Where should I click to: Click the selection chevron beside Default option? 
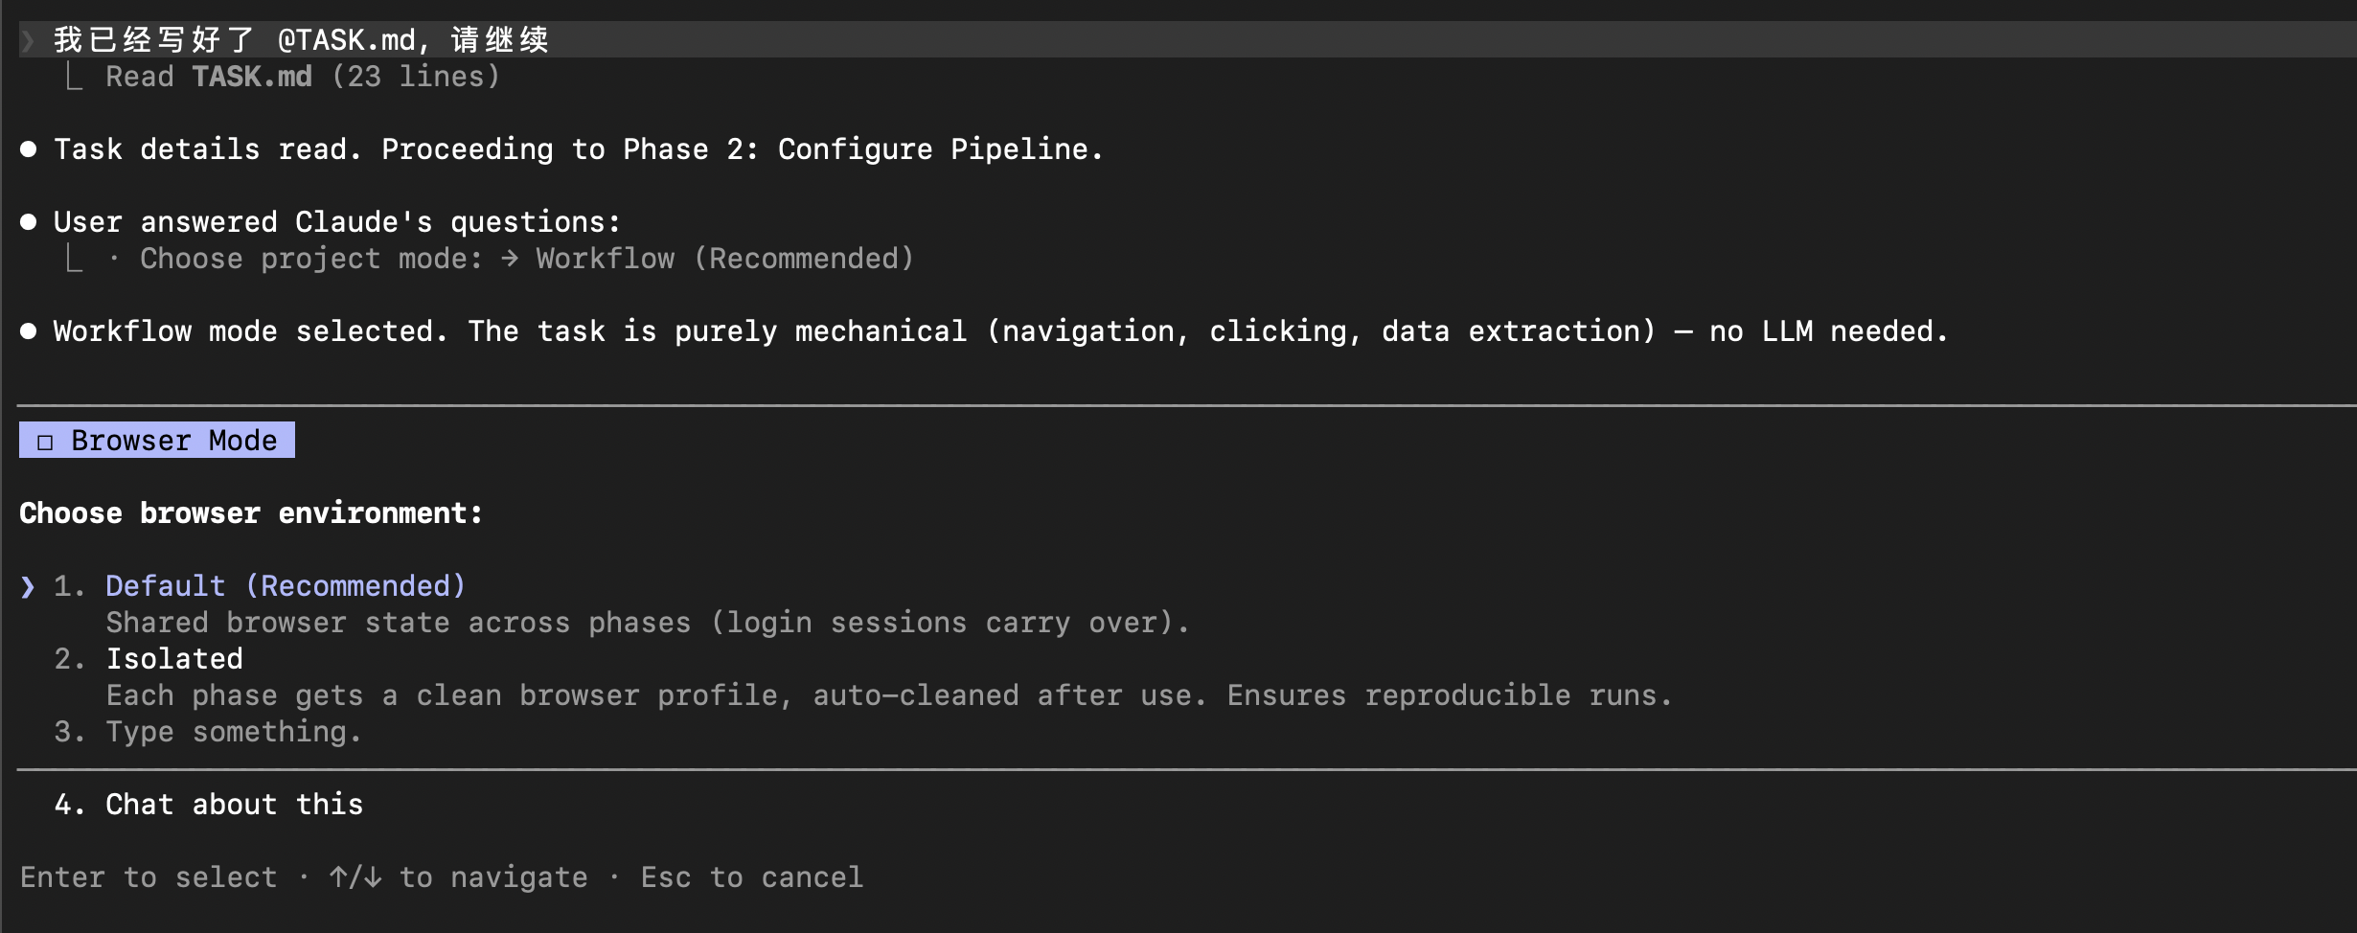coord(28,586)
